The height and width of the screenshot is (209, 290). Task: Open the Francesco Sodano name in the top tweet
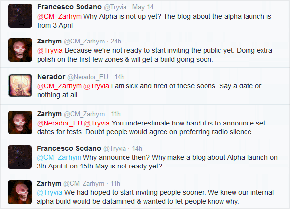tap(69, 7)
